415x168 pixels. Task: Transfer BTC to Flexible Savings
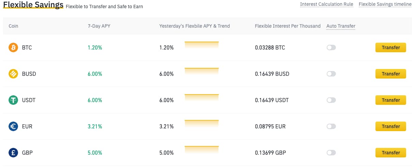tap(391, 47)
